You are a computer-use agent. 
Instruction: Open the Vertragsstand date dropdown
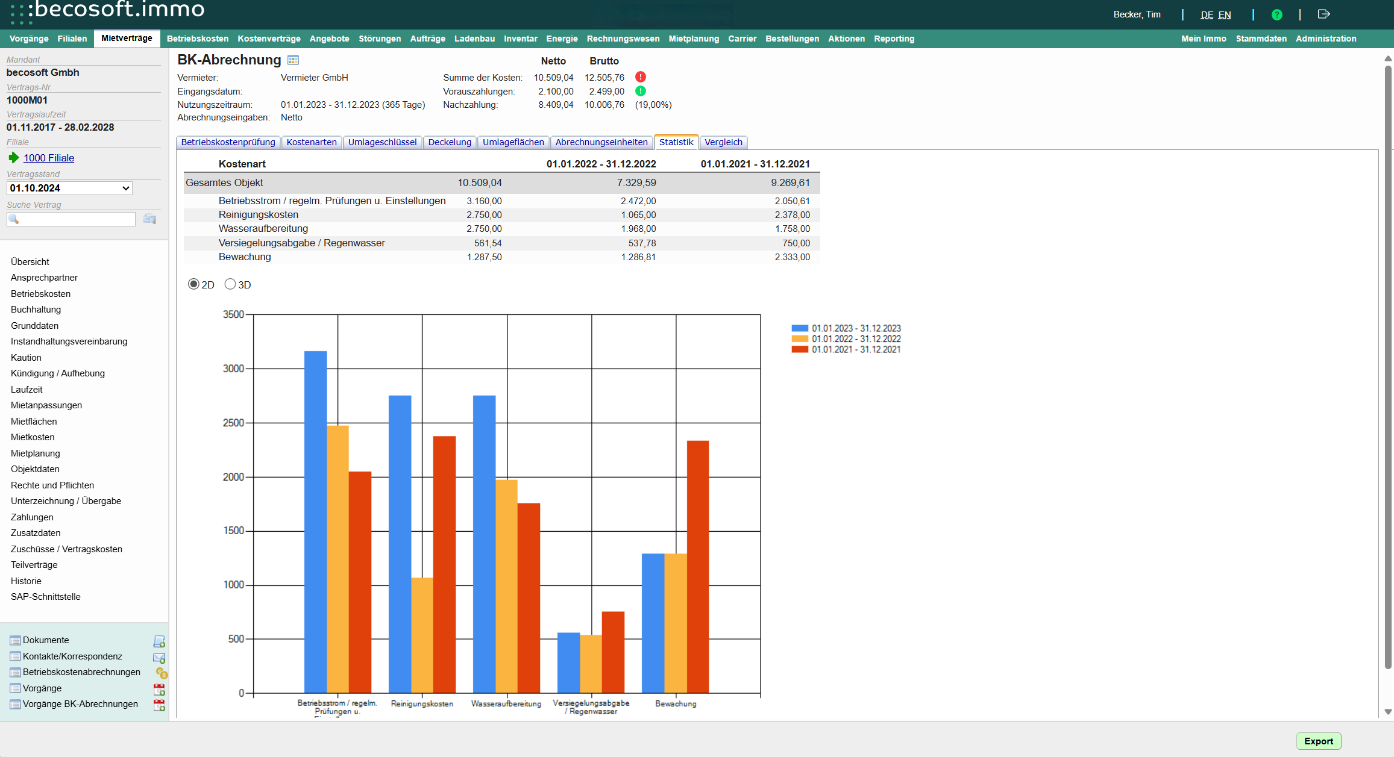point(69,188)
